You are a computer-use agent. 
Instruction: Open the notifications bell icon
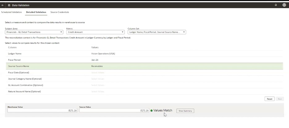tap(276, 5)
